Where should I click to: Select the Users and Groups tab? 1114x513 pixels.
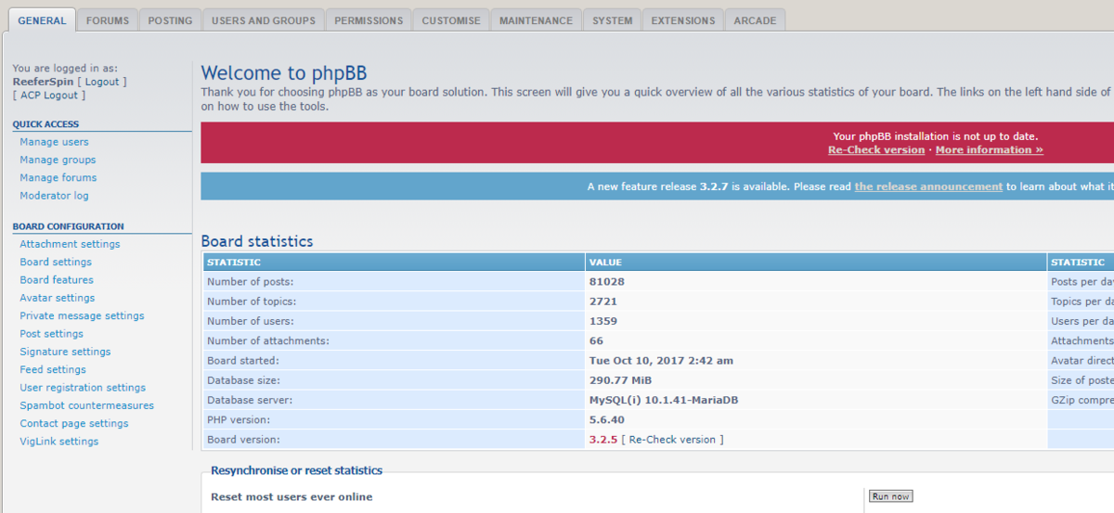point(263,20)
